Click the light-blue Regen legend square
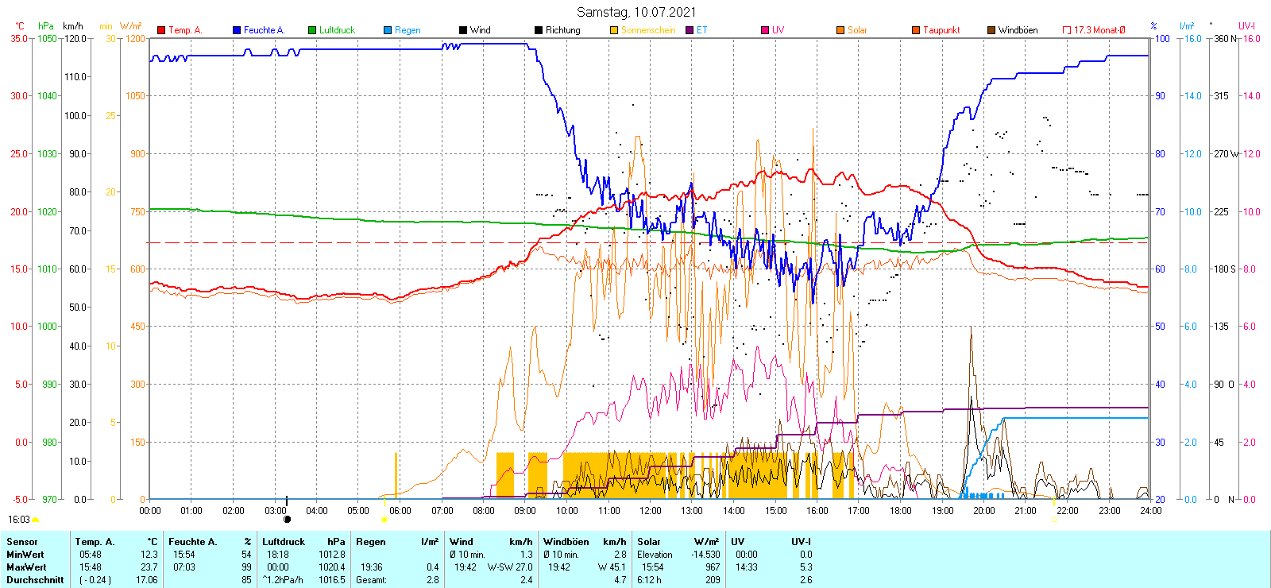Viewport: 1271px width, 588px height. 388,30
